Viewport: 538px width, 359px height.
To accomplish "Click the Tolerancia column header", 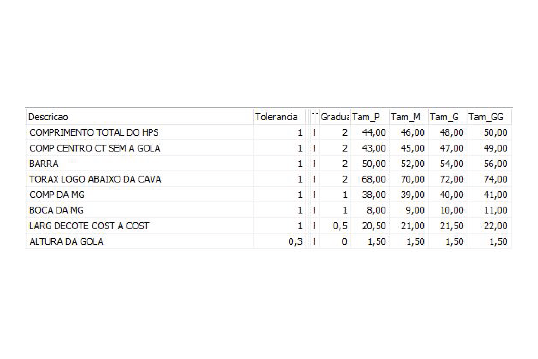I will point(279,117).
